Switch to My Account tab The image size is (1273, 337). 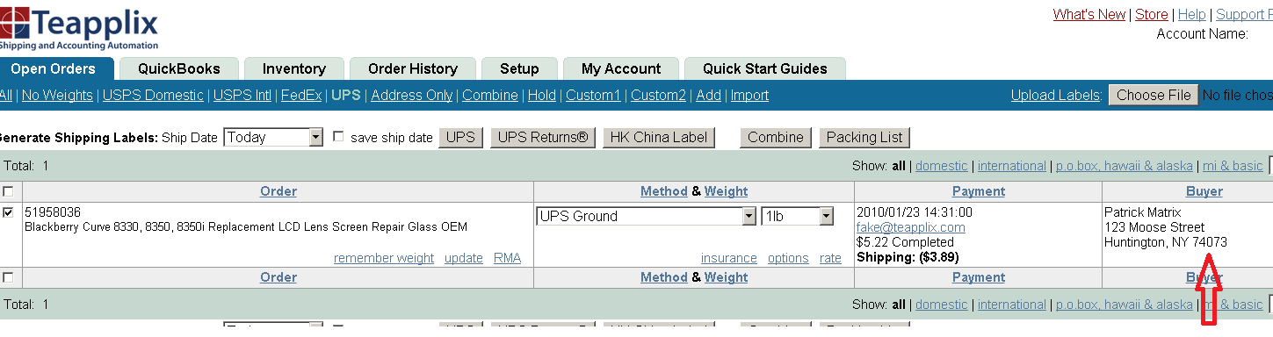click(x=621, y=68)
